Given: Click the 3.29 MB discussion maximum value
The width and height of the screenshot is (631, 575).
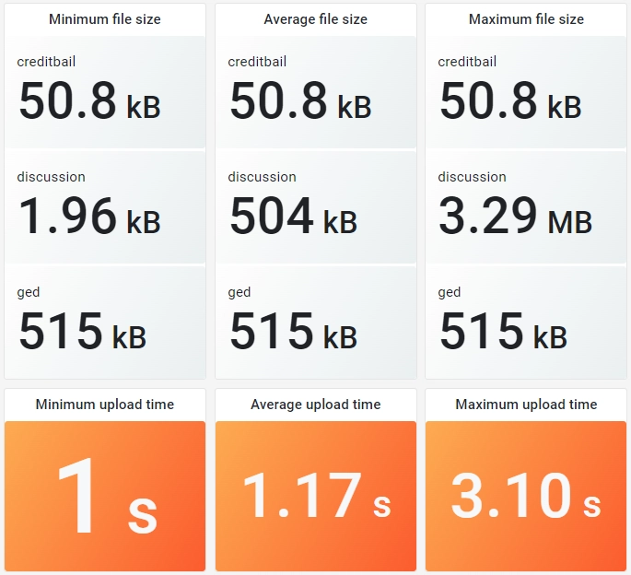Looking at the screenshot, I should pyautogui.click(x=515, y=217).
